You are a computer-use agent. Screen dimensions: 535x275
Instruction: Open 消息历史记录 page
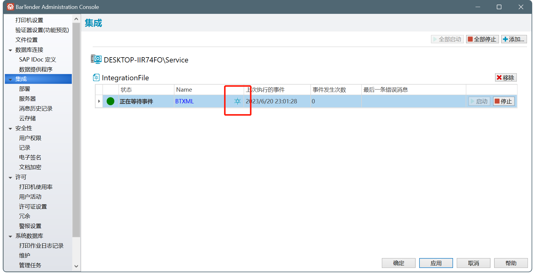[36, 108]
